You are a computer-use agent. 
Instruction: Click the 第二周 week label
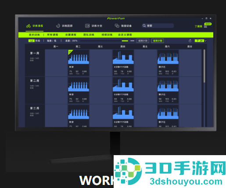[x=35, y=81]
